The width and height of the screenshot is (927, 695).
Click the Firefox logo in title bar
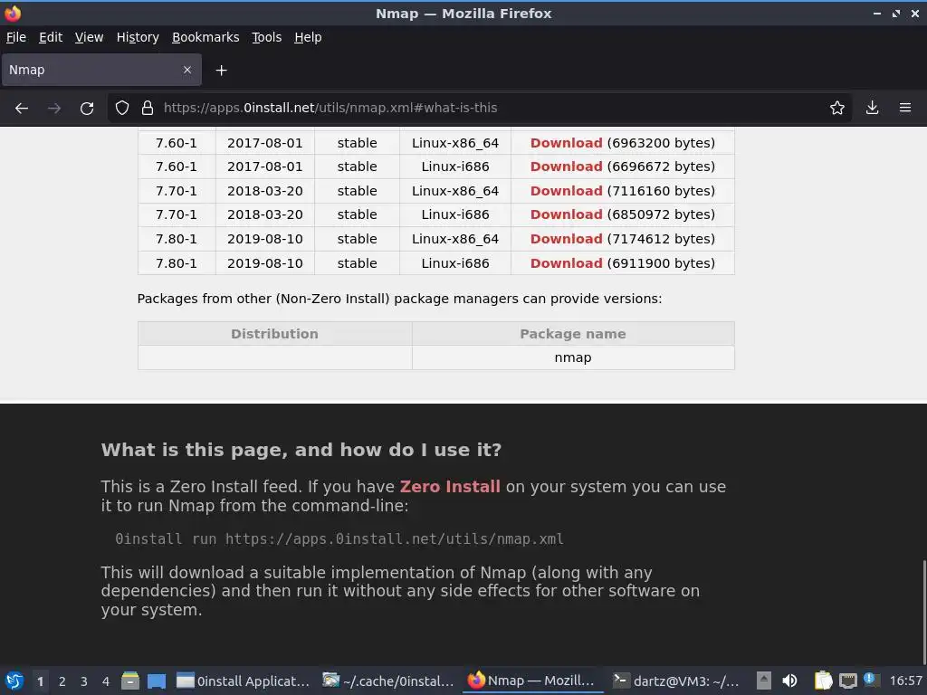click(x=13, y=13)
